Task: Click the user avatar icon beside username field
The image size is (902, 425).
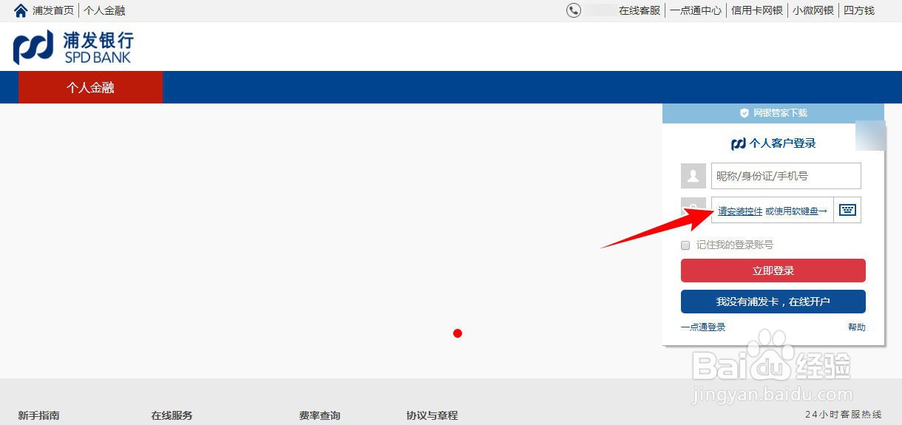Action: pyautogui.click(x=694, y=176)
